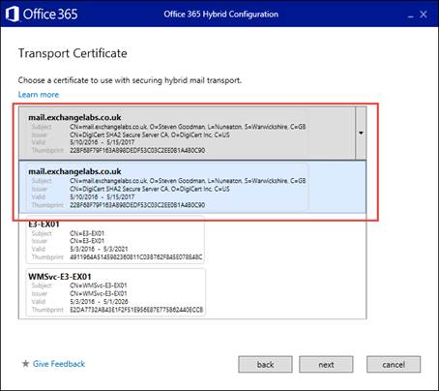Viewport: 439px width, 391px height.
Task: Open the certificate dropdown arrow
Action: (x=361, y=133)
